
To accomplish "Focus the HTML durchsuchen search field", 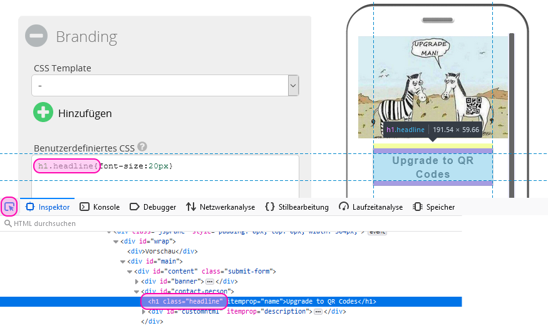I will [x=230, y=223].
